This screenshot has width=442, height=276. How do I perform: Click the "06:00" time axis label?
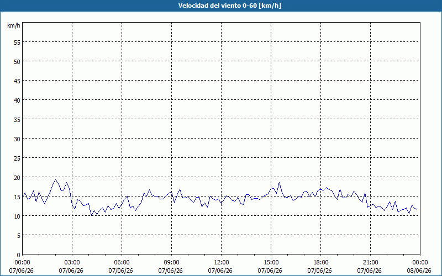122,263
